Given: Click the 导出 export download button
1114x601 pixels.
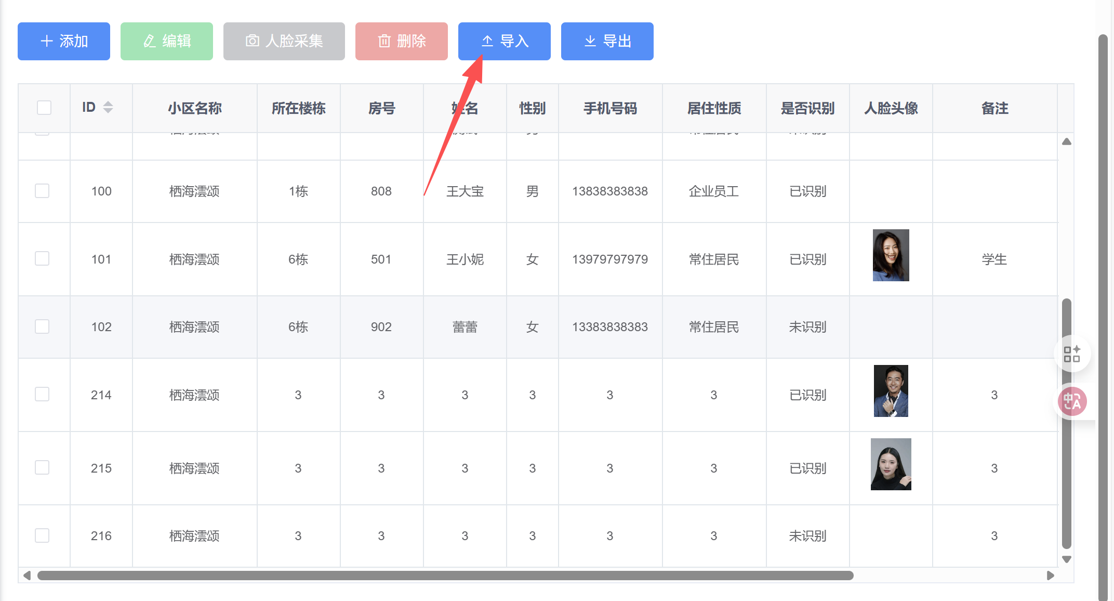Looking at the screenshot, I should 607,41.
